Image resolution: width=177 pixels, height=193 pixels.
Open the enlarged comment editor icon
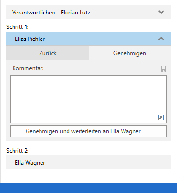coord(161,117)
